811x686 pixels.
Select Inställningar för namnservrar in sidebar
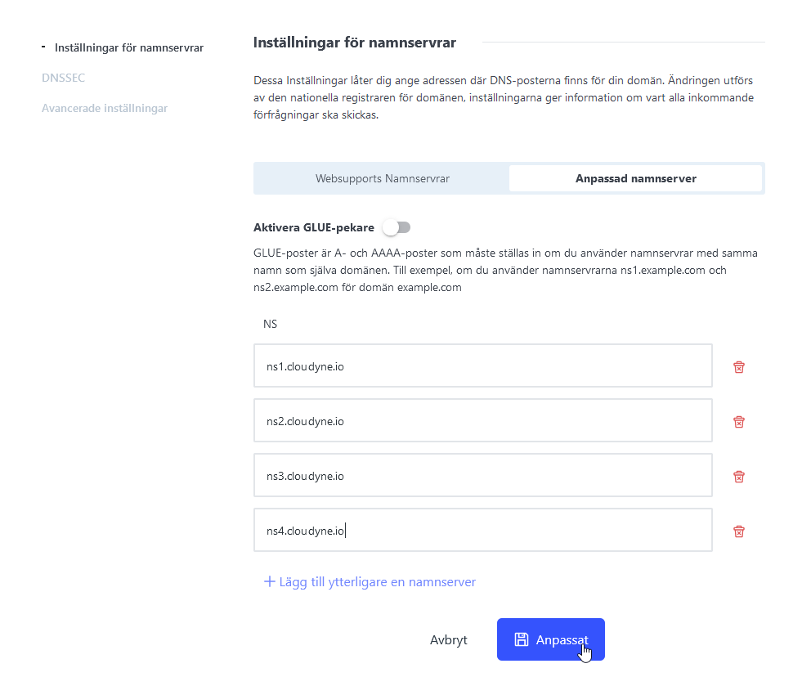(x=128, y=47)
